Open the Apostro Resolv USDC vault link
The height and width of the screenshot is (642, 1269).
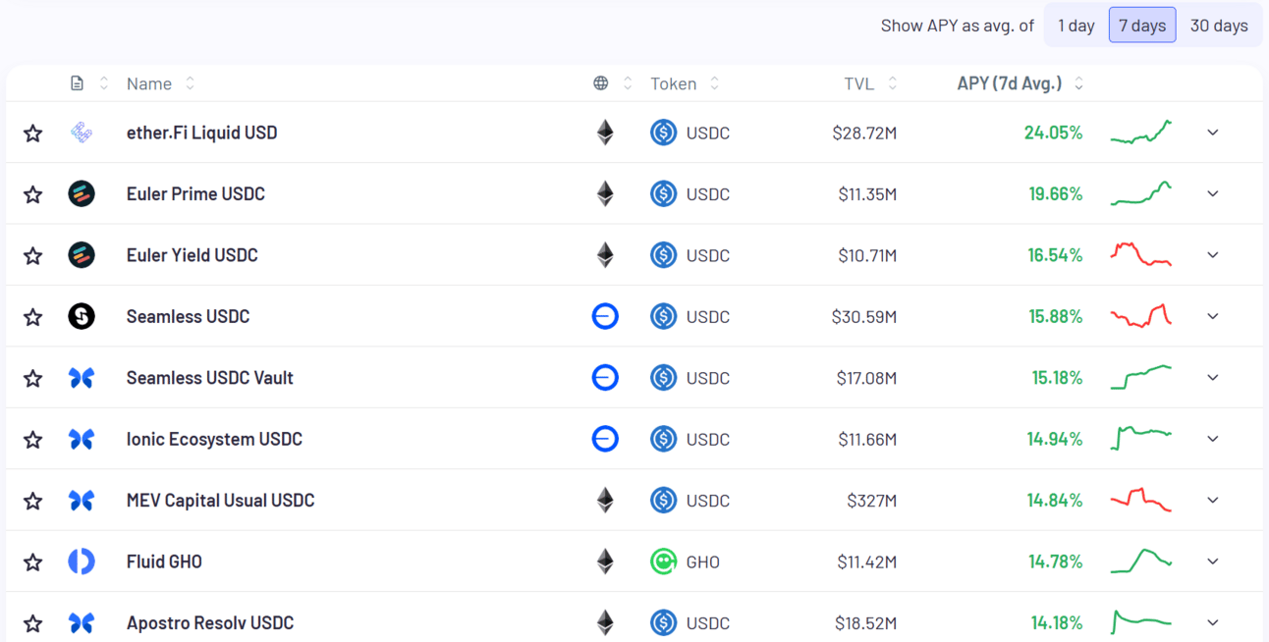210,622
